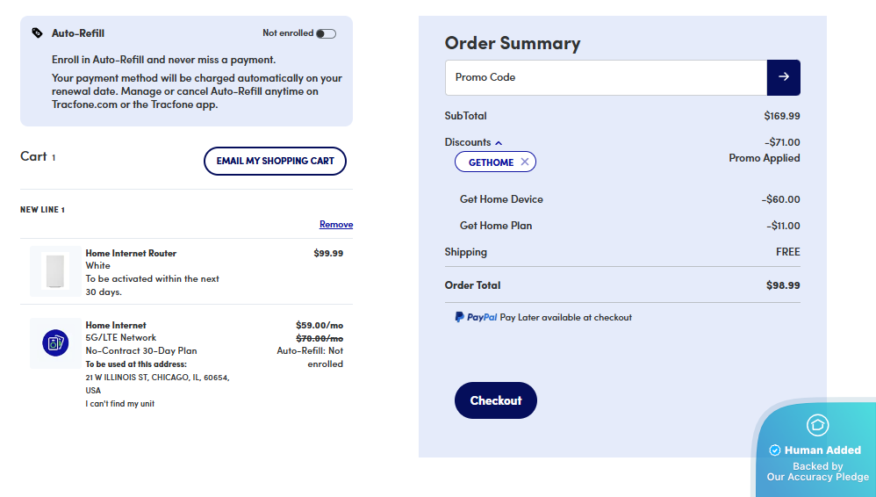
Task: Click the PayPal logo
Action: click(x=476, y=317)
